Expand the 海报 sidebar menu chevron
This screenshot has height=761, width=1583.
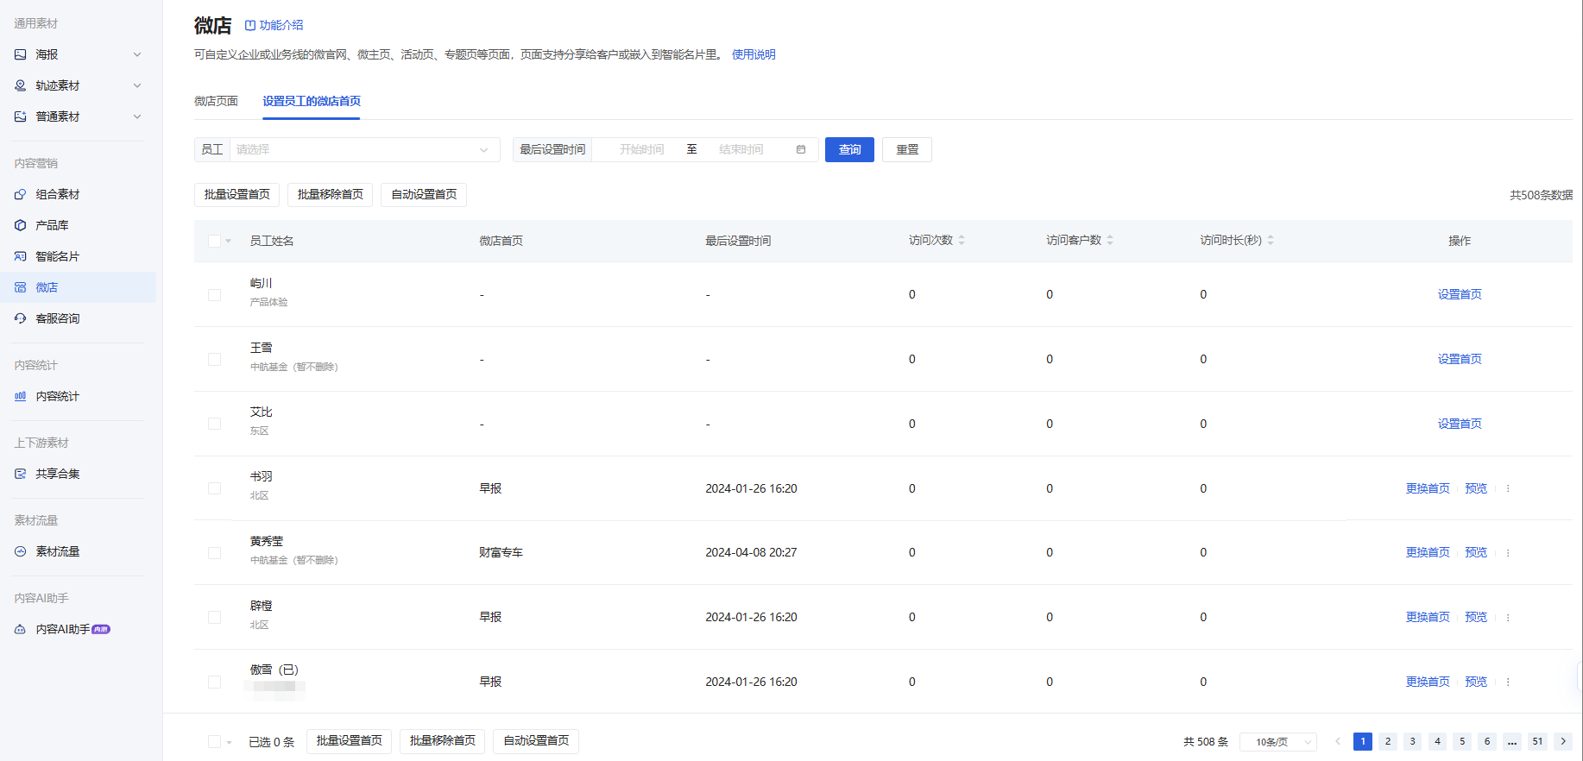click(137, 54)
